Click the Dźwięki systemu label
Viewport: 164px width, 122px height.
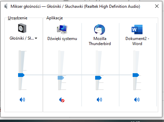(62, 39)
